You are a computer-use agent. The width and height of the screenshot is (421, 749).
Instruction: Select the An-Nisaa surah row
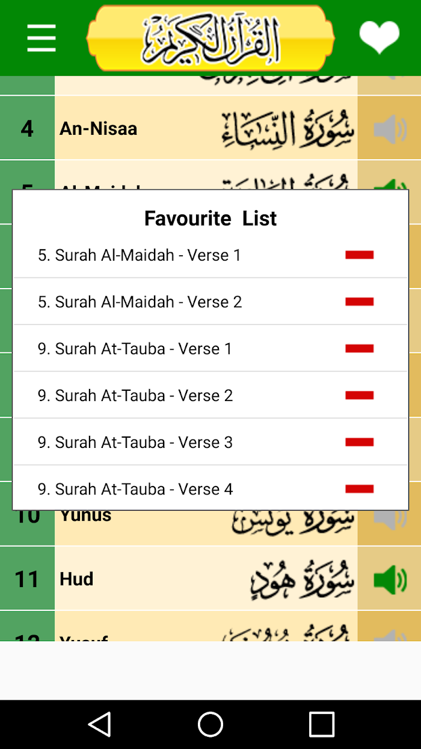[x=206, y=128]
